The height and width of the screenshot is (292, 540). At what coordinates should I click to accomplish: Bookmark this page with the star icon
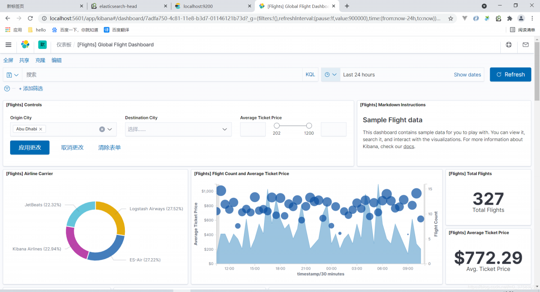451,19
